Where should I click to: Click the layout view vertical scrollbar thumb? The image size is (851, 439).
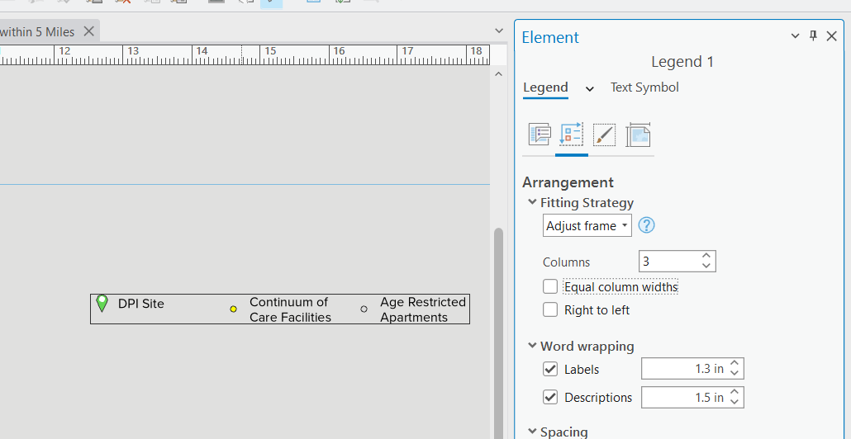tap(498, 330)
